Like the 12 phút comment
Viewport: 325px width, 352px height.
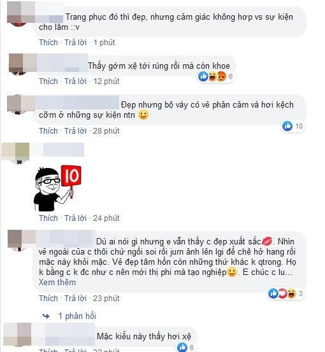(x=48, y=81)
